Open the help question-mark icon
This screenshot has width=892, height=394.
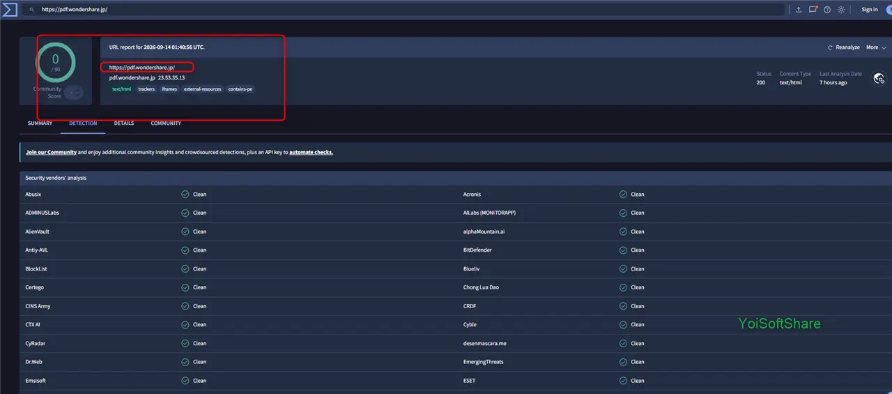pos(827,10)
